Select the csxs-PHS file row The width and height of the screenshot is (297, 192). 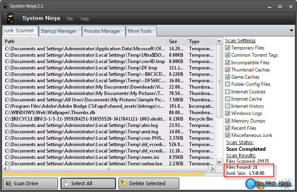pyautogui.click(x=109, y=138)
